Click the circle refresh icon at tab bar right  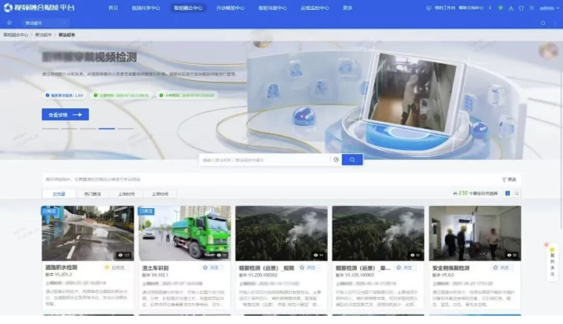[x=543, y=23]
